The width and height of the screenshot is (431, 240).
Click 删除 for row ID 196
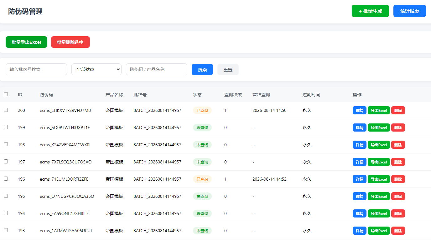pyautogui.click(x=398, y=179)
